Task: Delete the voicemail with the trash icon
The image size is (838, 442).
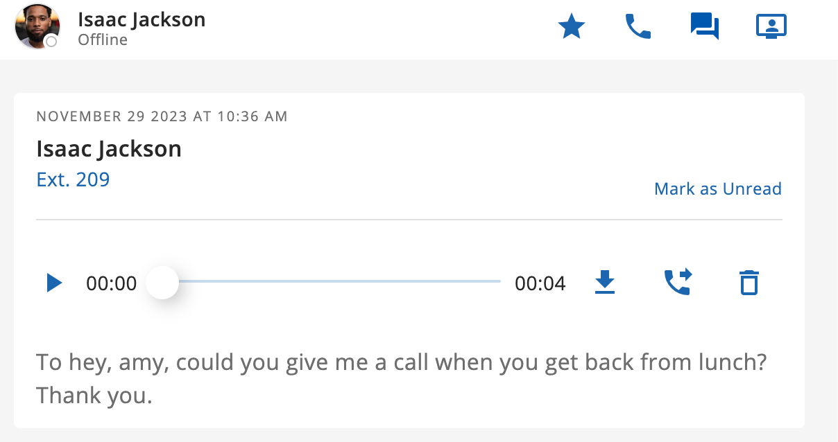Action: [x=749, y=283]
